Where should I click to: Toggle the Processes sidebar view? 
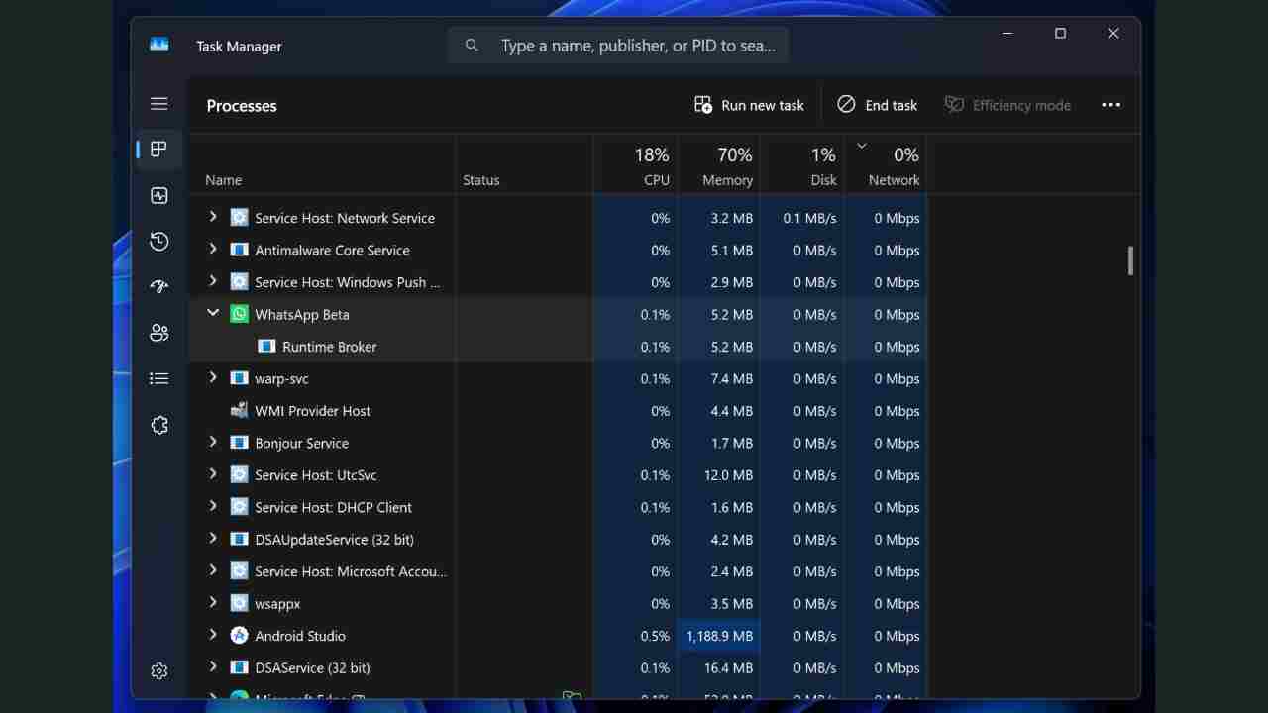[x=158, y=149]
